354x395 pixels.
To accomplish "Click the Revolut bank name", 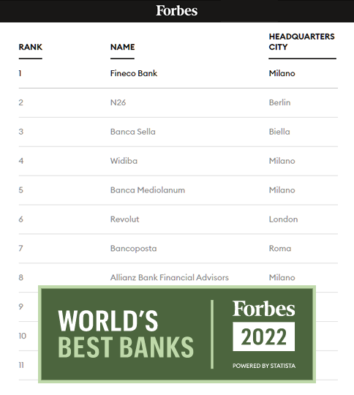I will click(125, 219).
